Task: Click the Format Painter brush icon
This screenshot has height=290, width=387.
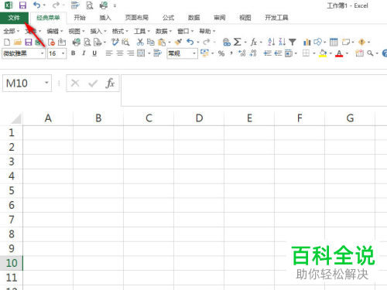Action: (x=179, y=42)
